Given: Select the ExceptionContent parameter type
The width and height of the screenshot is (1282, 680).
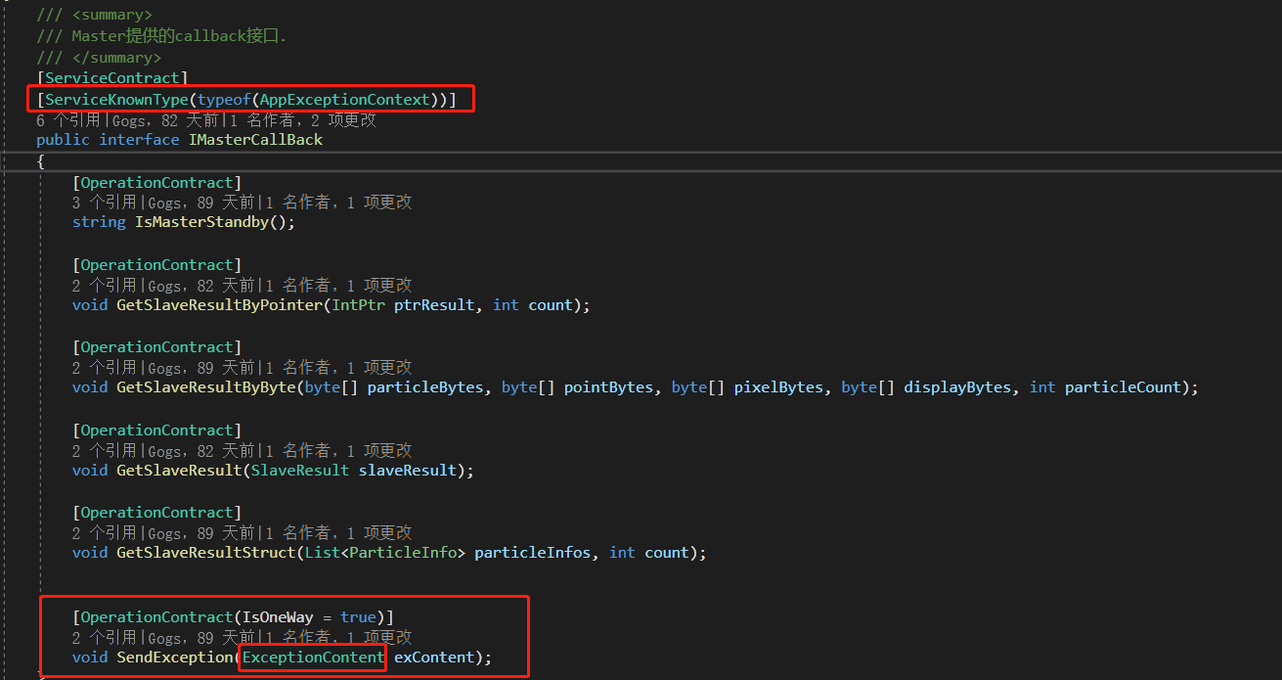Looking at the screenshot, I should tap(311, 657).
